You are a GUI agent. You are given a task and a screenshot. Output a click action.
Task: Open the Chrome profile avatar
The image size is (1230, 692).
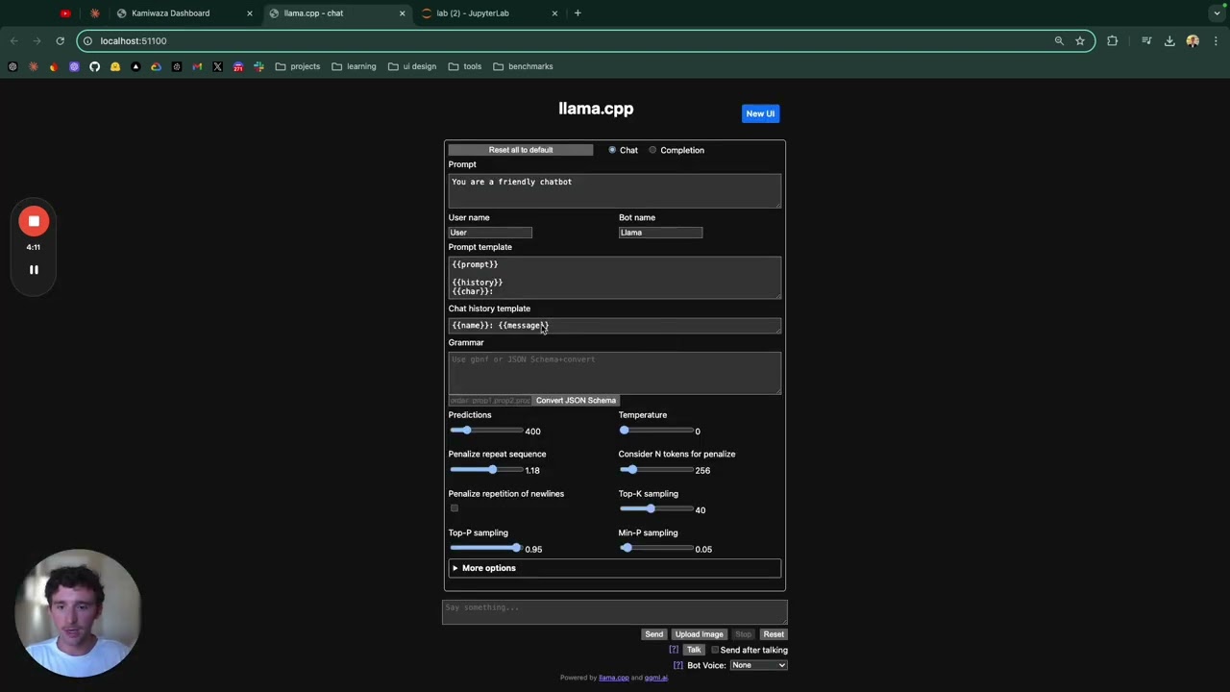(1193, 40)
